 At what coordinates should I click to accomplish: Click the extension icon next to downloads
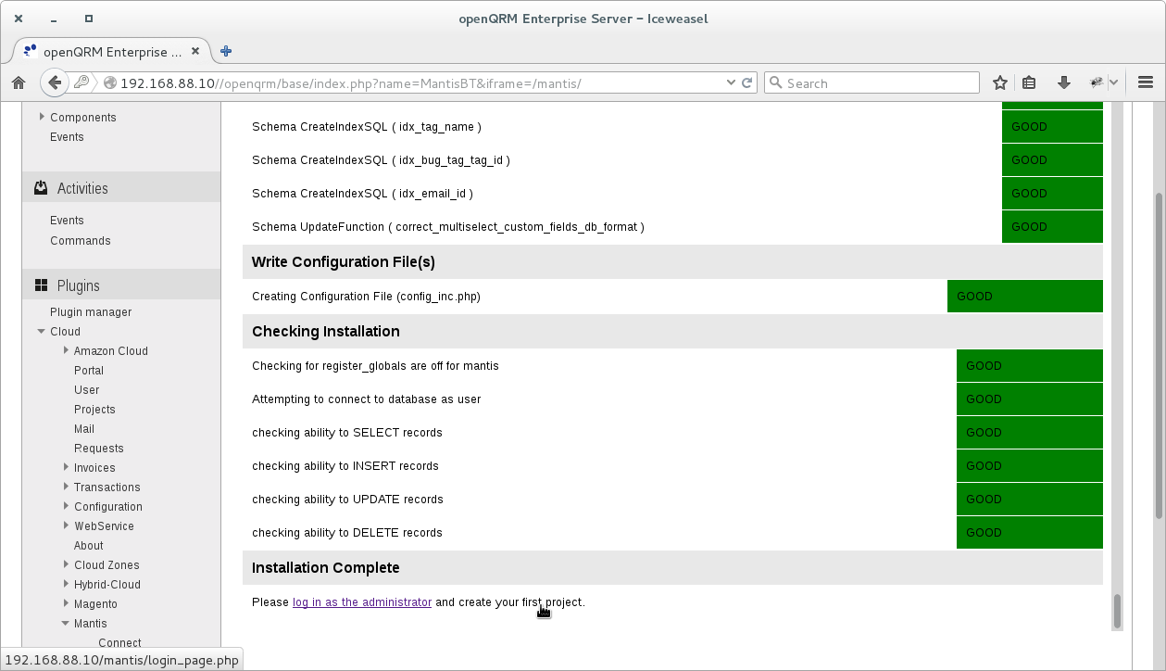tap(1097, 82)
